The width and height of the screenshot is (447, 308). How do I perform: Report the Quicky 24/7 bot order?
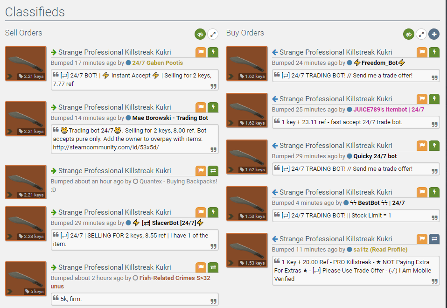coord(422,146)
